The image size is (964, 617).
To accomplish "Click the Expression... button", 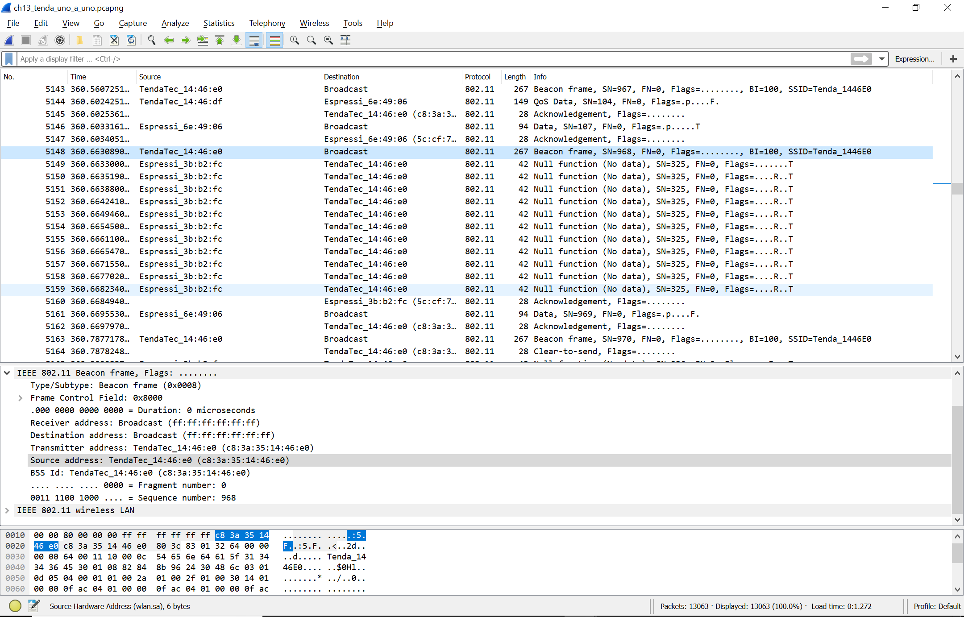I will (914, 58).
